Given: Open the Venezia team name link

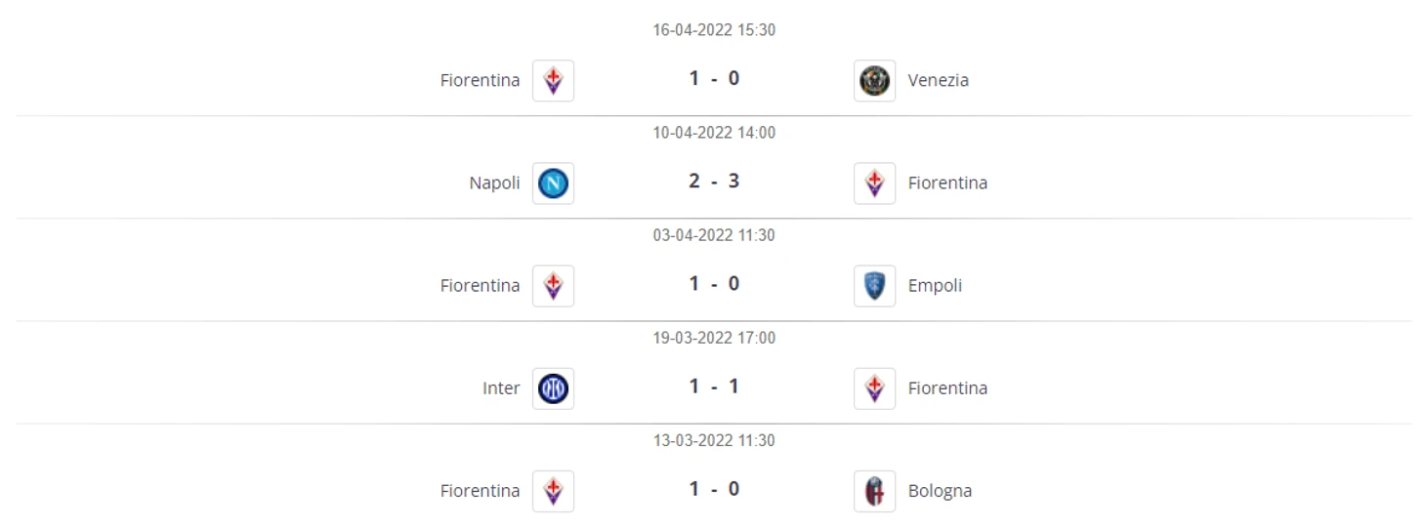Looking at the screenshot, I should (x=938, y=80).
